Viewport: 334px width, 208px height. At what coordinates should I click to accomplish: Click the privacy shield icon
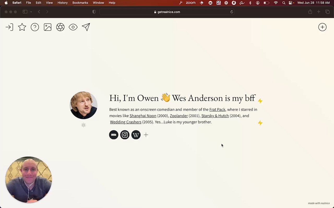tap(94, 12)
